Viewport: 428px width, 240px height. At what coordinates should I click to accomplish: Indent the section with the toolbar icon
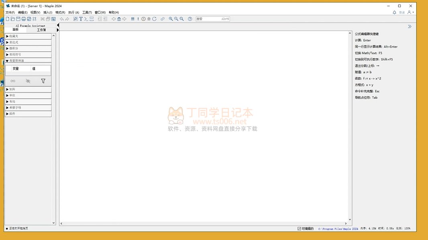pyautogui.click(x=100, y=19)
